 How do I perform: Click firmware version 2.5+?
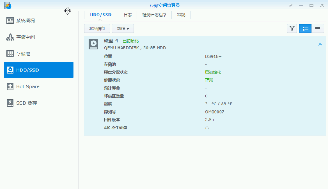[210, 120]
